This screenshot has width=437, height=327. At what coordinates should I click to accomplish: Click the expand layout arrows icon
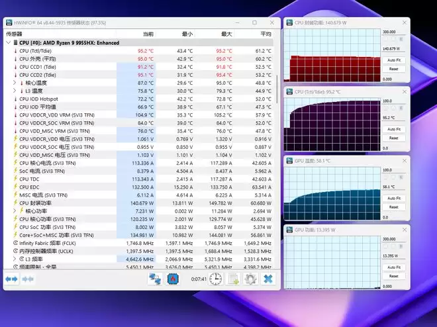[11, 279]
